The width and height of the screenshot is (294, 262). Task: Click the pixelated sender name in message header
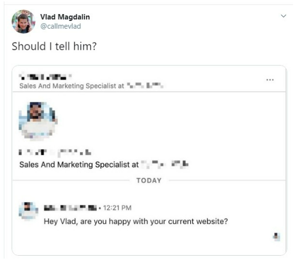pyautogui.click(x=45, y=77)
